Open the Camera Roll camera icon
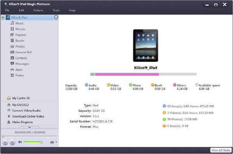This screenshot has height=154, width=233. click(x=12, y=52)
